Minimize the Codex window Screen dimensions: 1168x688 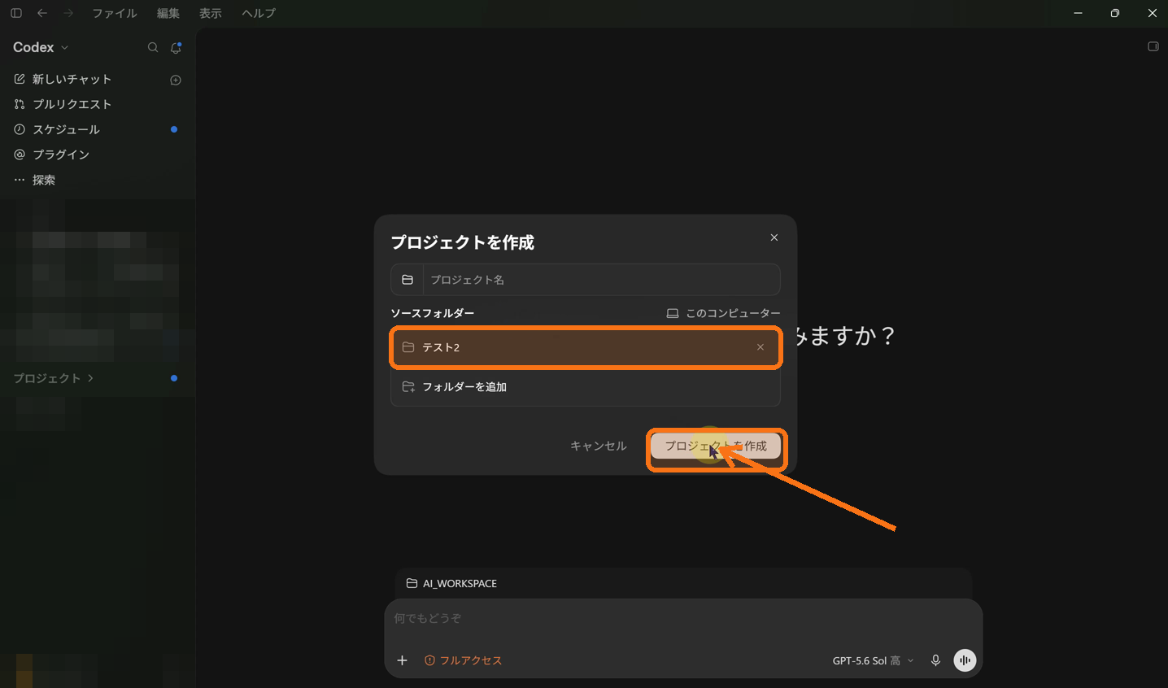[1078, 13]
